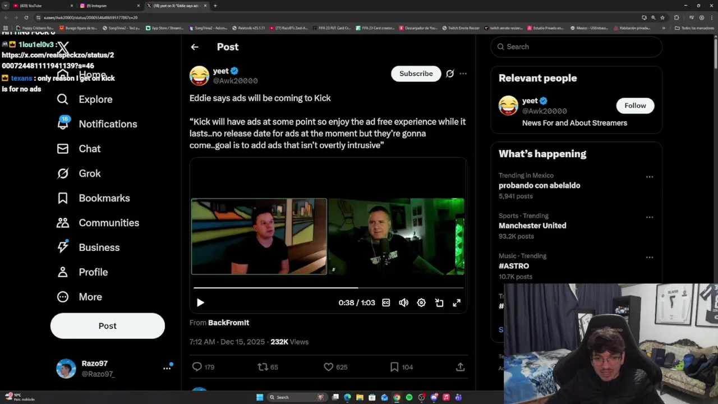The height and width of the screenshot is (404, 718).
Task: Enter fullscreen video mode
Action: [x=457, y=302]
